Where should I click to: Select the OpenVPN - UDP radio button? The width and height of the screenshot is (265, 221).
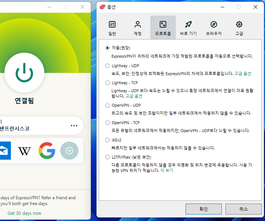click(107, 106)
